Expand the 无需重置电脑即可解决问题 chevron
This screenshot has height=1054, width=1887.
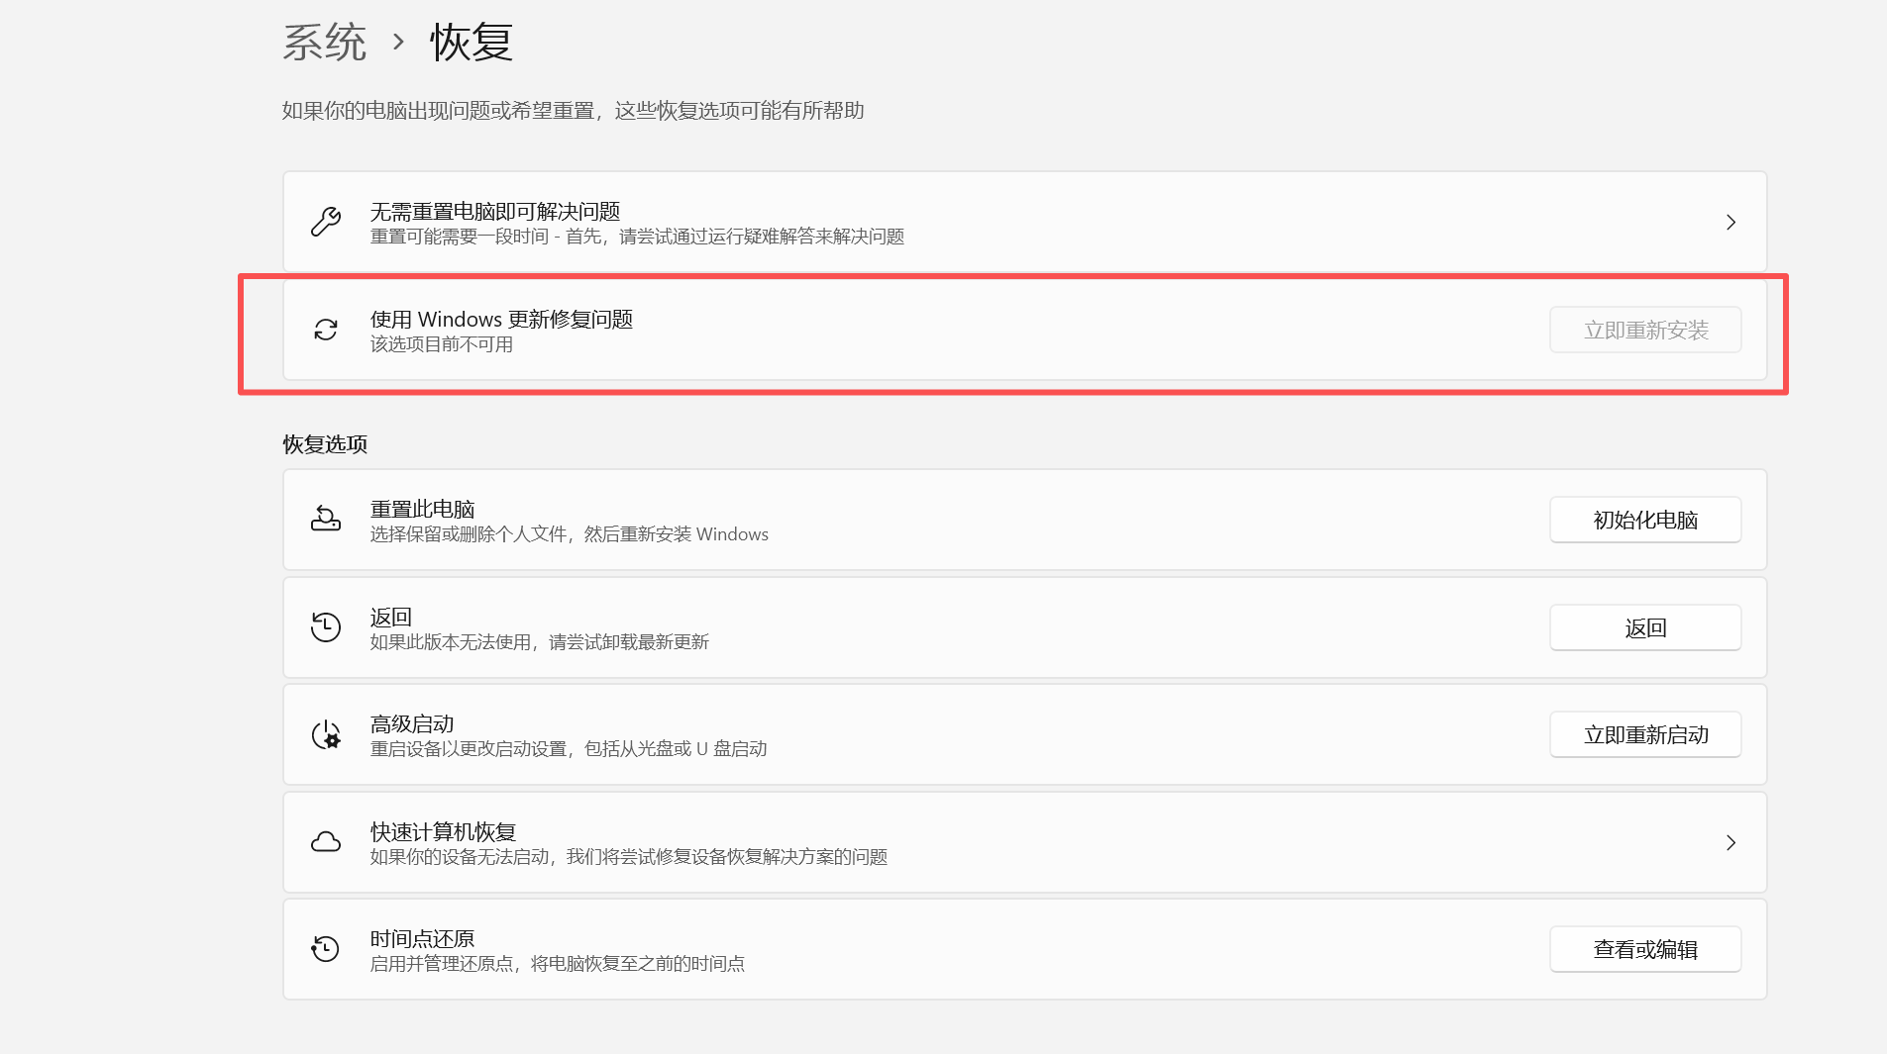tap(1730, 223)
